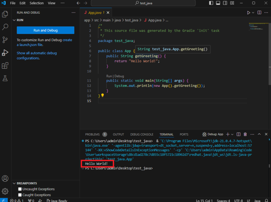
Task: Open the Selection menu
Action: pyautogui.click(x=37, y=3)
